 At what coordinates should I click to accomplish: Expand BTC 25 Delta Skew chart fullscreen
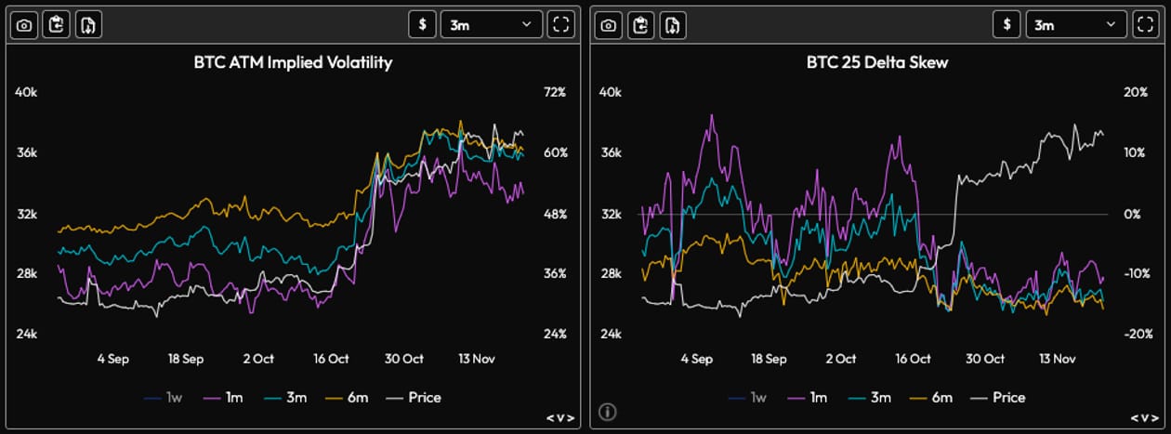[1144, 24]
